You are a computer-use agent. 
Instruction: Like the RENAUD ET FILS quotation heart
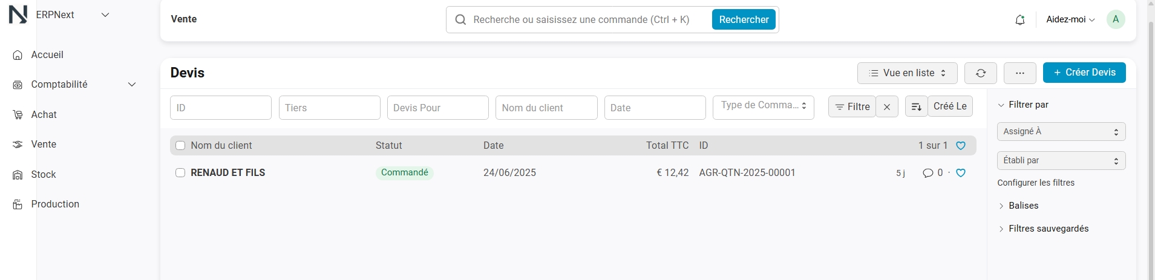961,173
